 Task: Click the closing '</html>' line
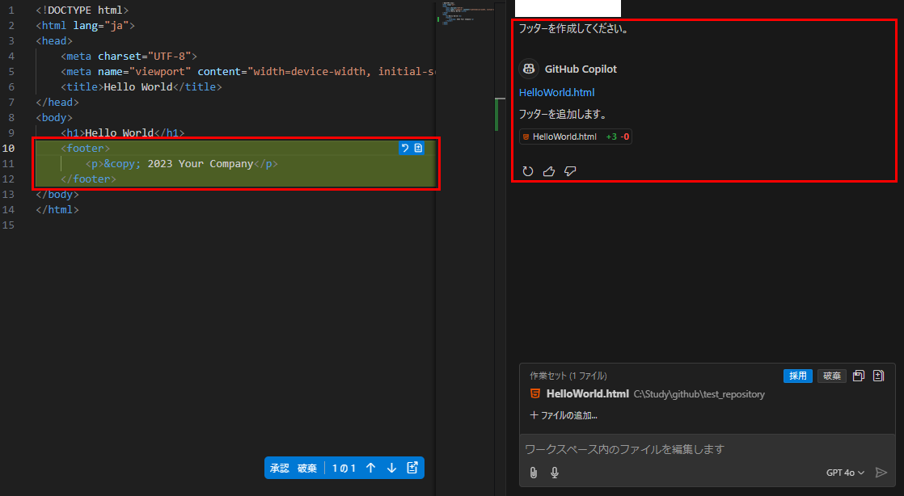(57, 210)
